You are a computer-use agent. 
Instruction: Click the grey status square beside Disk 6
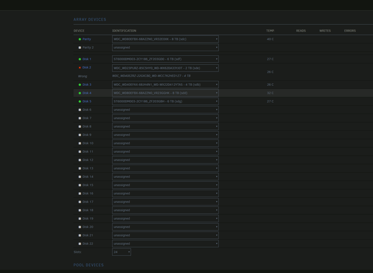(80, 110)
